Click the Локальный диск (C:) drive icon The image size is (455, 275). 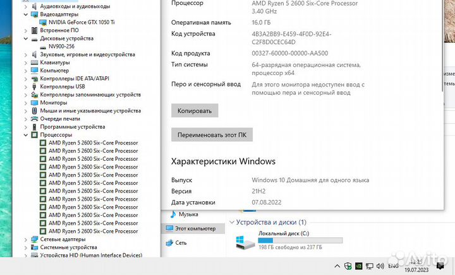245,243
